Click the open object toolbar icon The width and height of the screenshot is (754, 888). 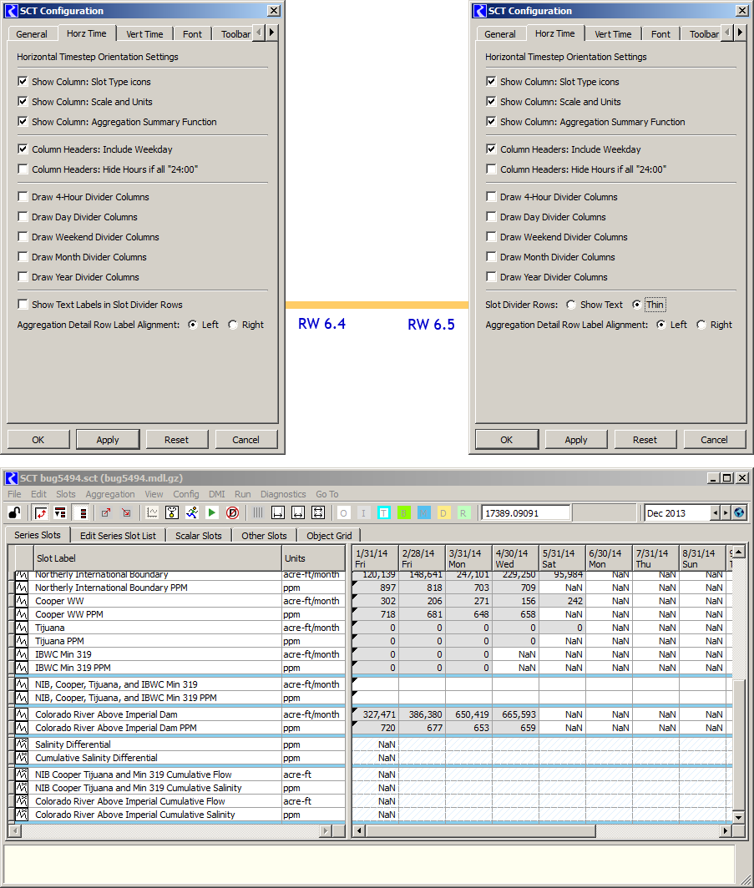172,513
